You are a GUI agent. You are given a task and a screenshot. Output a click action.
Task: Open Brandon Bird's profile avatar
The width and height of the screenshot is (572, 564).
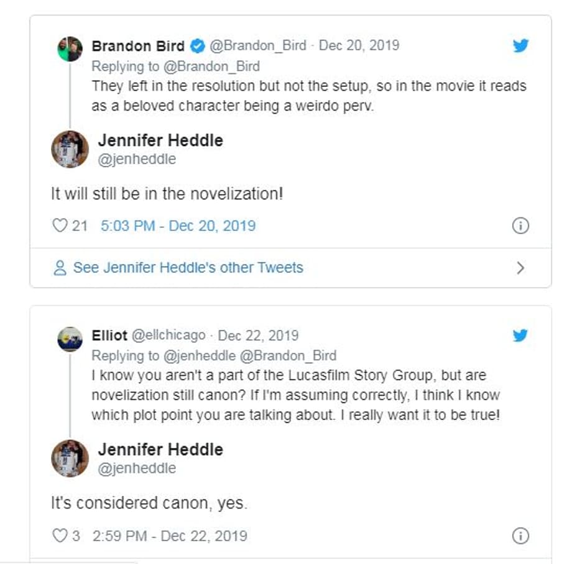(70, 48)
